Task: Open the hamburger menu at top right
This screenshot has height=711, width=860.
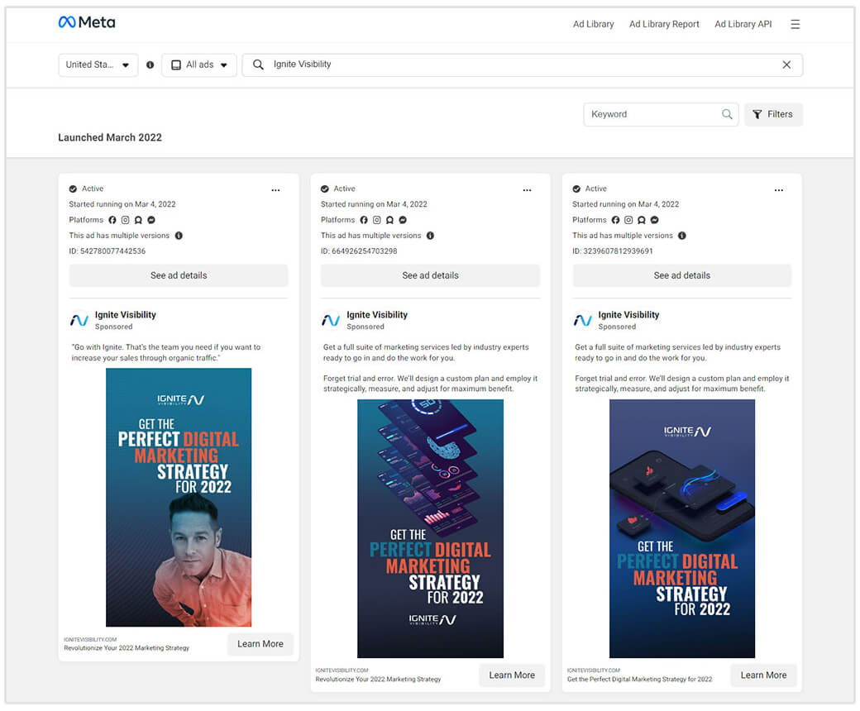Action: pos(795,24)
